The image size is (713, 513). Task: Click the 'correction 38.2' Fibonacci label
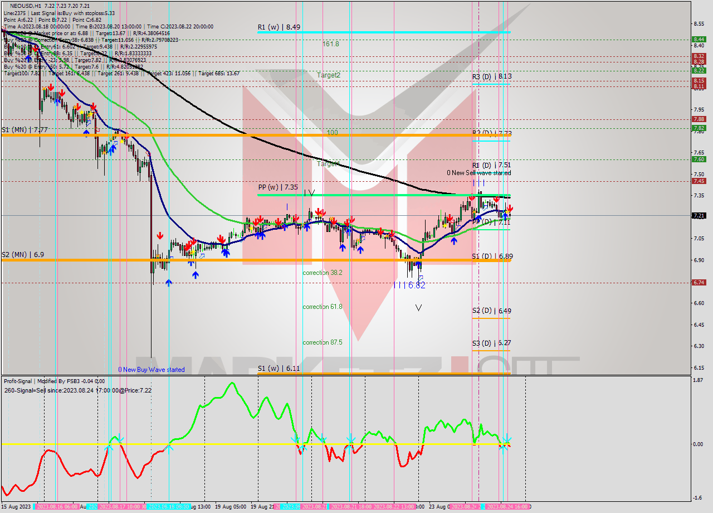[323, 273]
